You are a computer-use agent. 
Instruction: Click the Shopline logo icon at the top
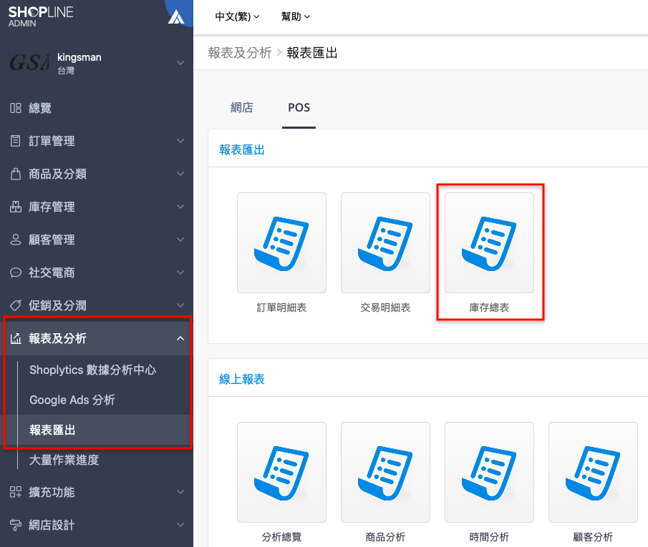[176, 17]
